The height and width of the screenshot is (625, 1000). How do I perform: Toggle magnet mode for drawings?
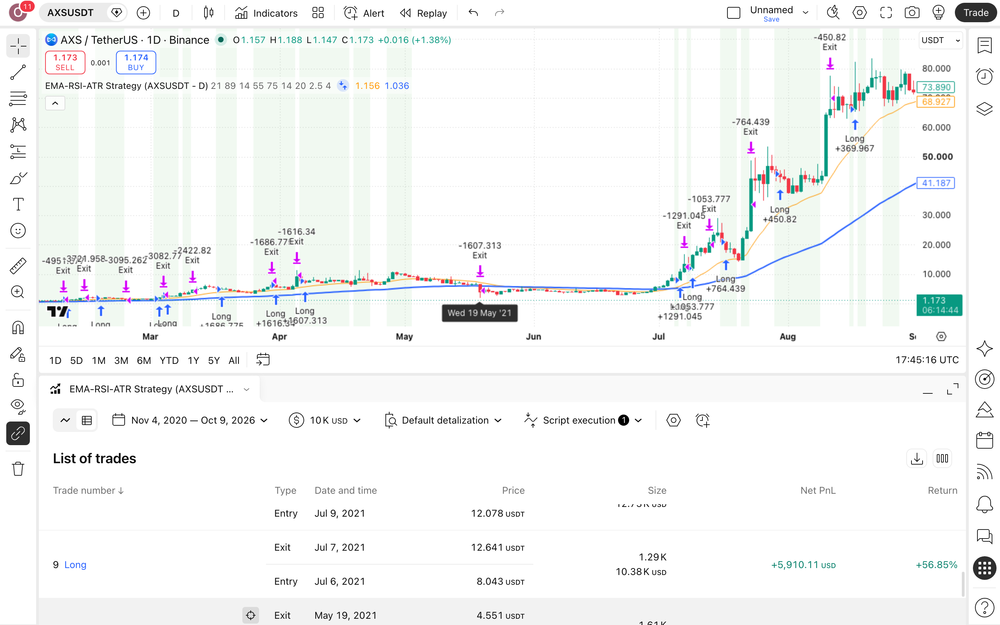pyautogui.click(x=18, y=328)
